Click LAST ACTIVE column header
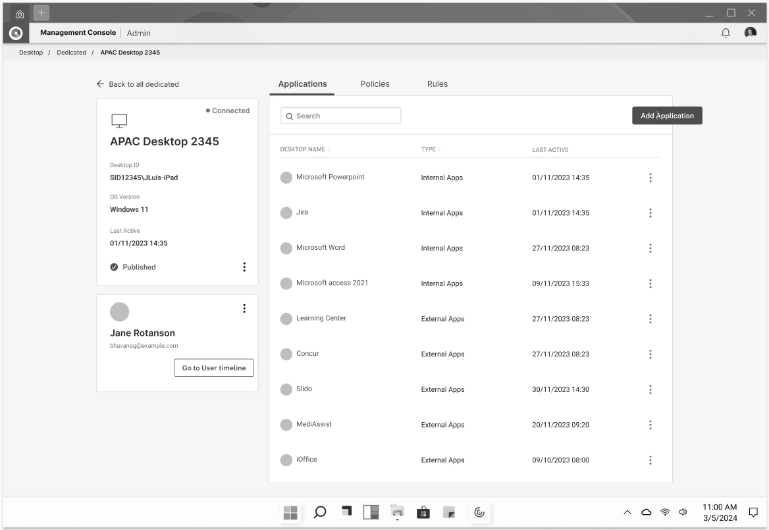Screen dimensions: 769x530 [x=550, y=150]
